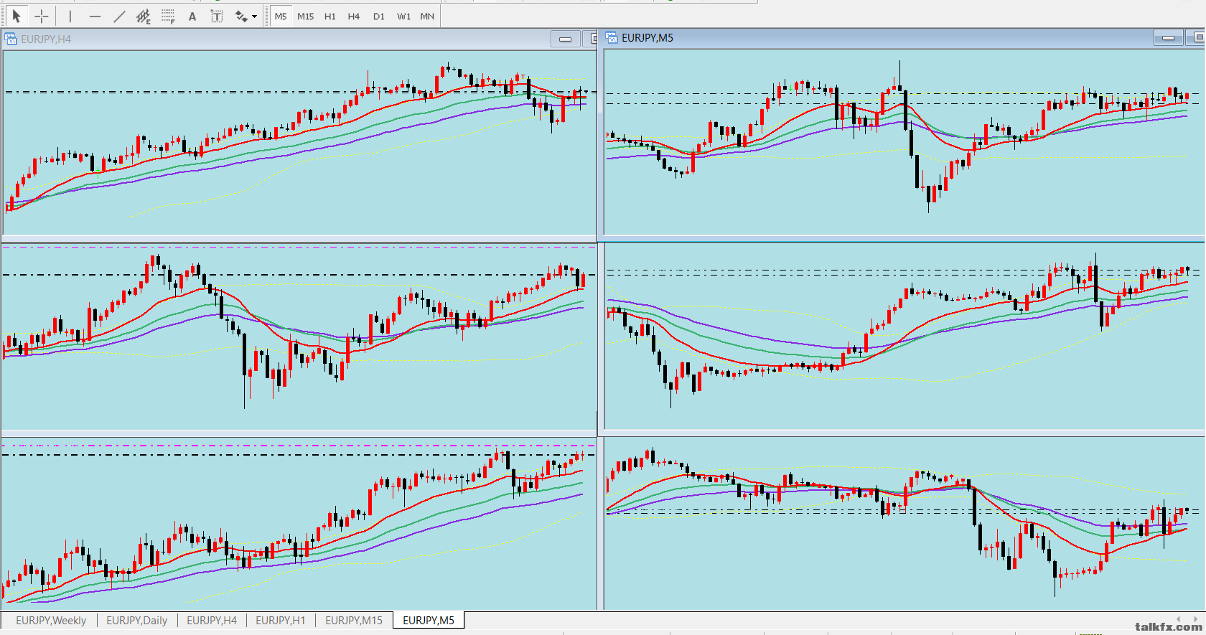
Task: Select the EURJPY,M5 bottom tab
Action: [429, 620]
